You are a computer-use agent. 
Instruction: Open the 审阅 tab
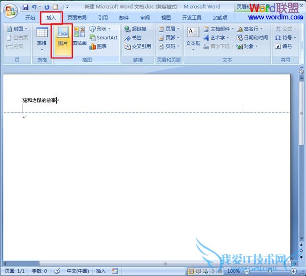[x=145, y=18]
